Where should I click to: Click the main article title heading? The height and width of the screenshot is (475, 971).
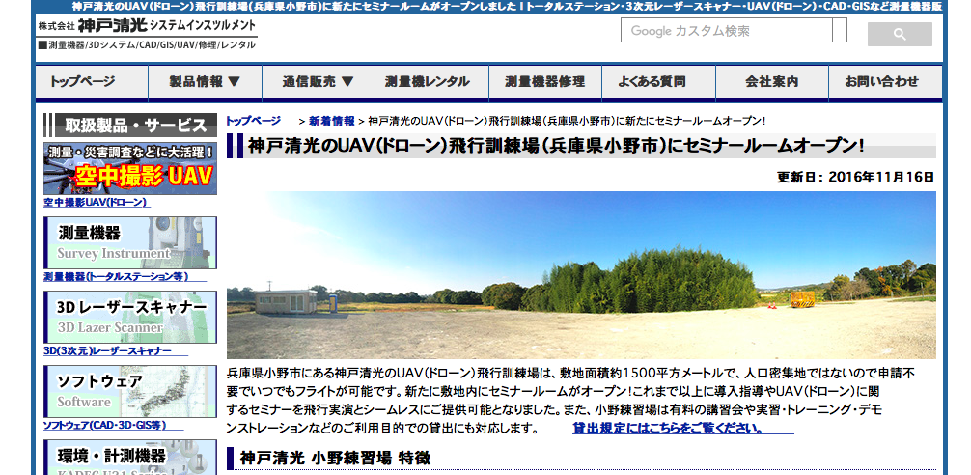click(x=555, y=146)
